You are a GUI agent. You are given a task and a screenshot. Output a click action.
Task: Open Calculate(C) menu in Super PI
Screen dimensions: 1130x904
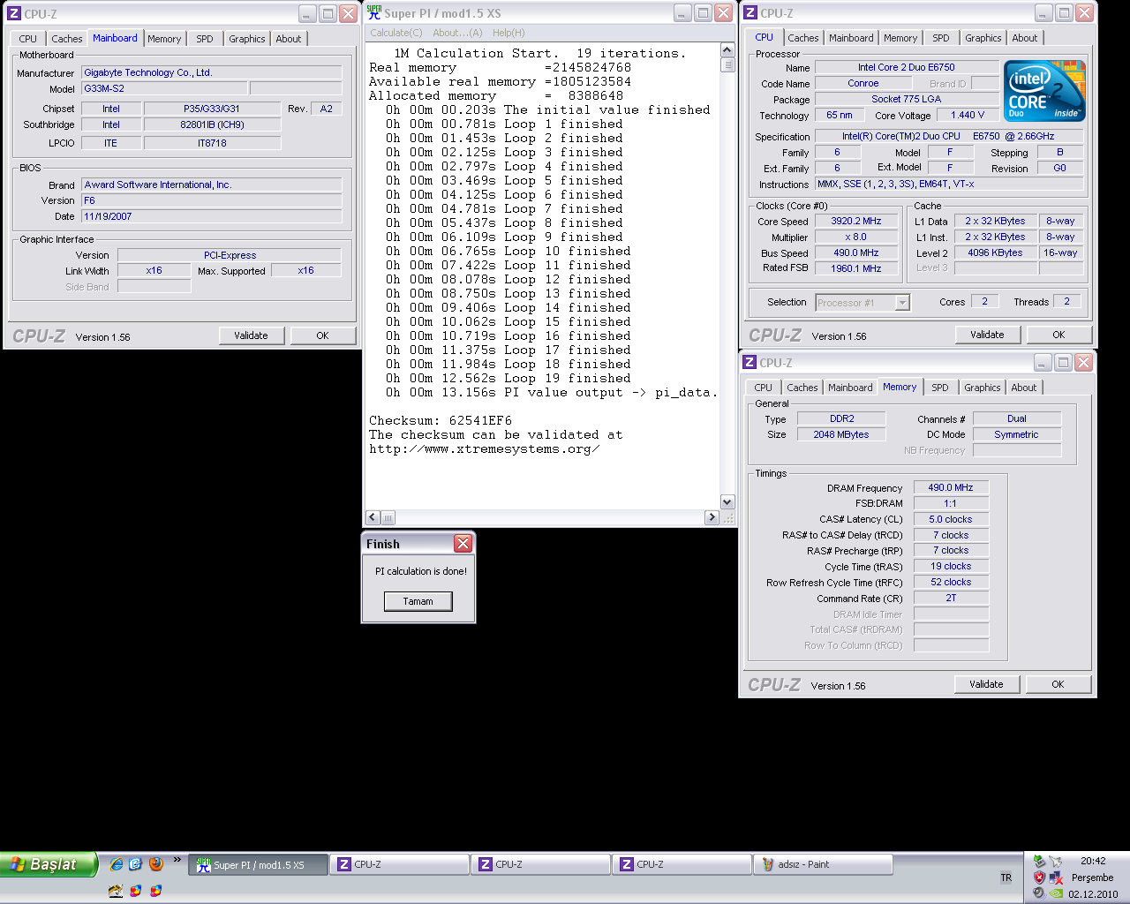pos(396,33)
